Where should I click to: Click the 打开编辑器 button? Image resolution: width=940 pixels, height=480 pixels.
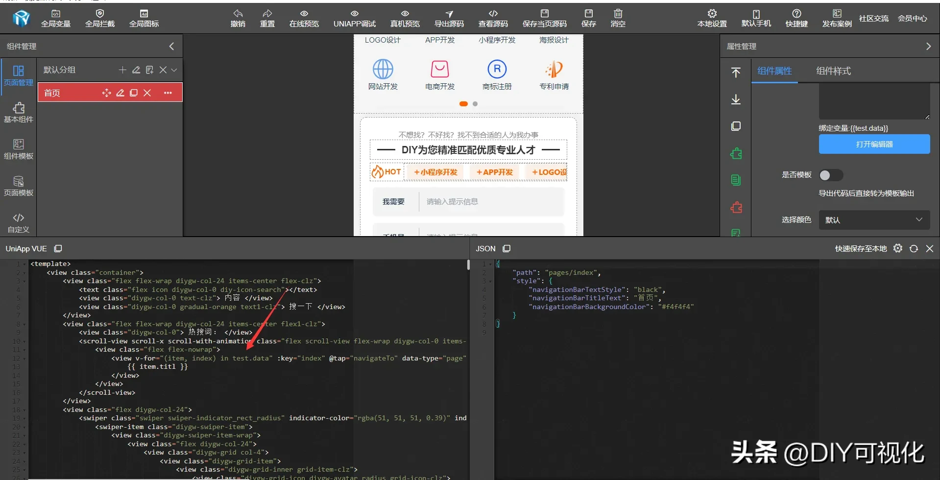pos(874,144)
